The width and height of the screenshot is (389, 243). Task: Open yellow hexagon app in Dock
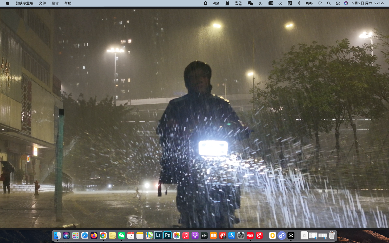273,235
